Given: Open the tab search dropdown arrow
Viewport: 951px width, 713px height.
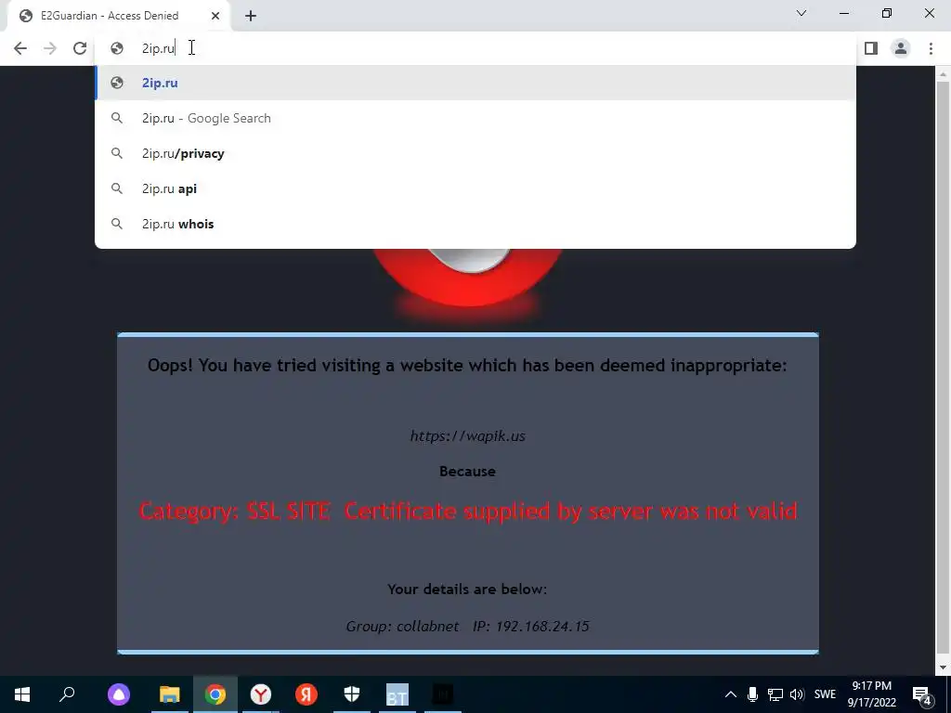Looking at the screenshot, I should tap(801, 13).
